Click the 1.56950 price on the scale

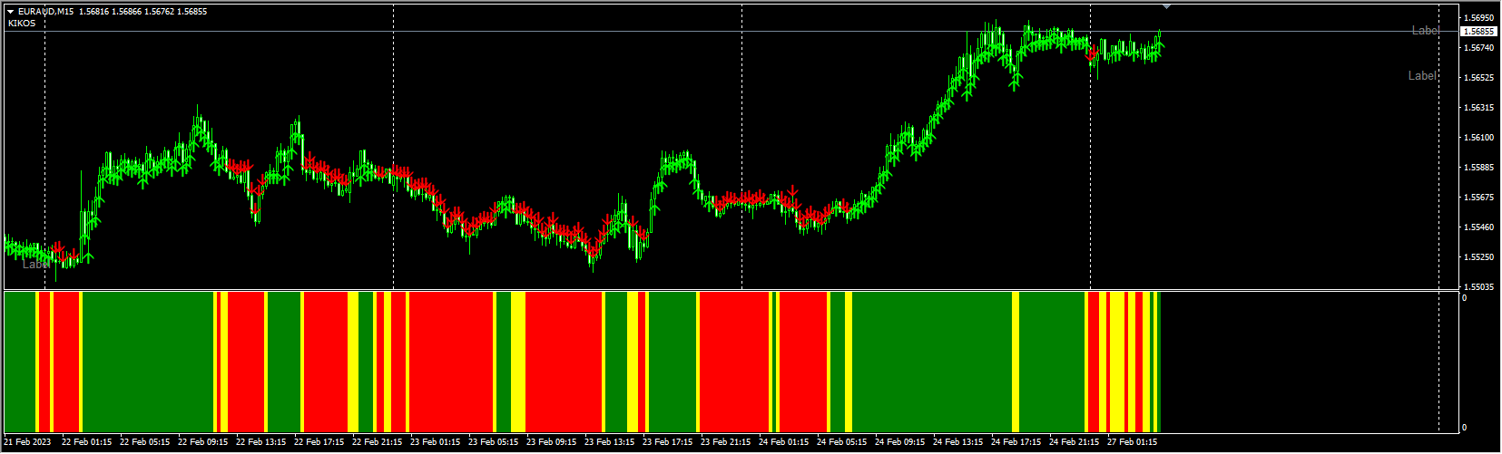(x=1478, y=18)
